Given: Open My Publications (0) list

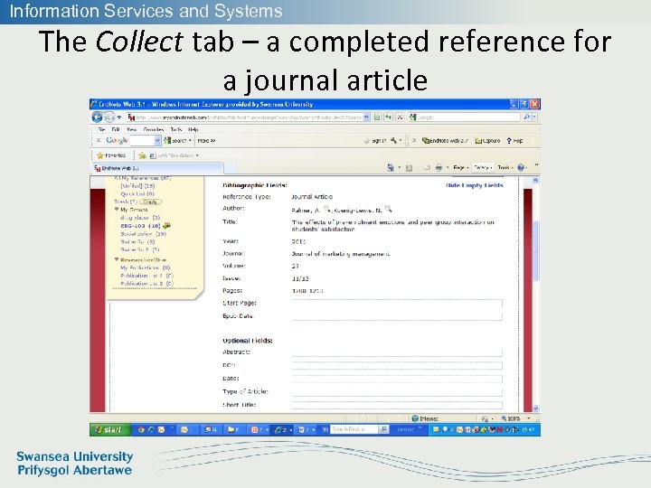Looking at the screenshot, I should [146, 267].
